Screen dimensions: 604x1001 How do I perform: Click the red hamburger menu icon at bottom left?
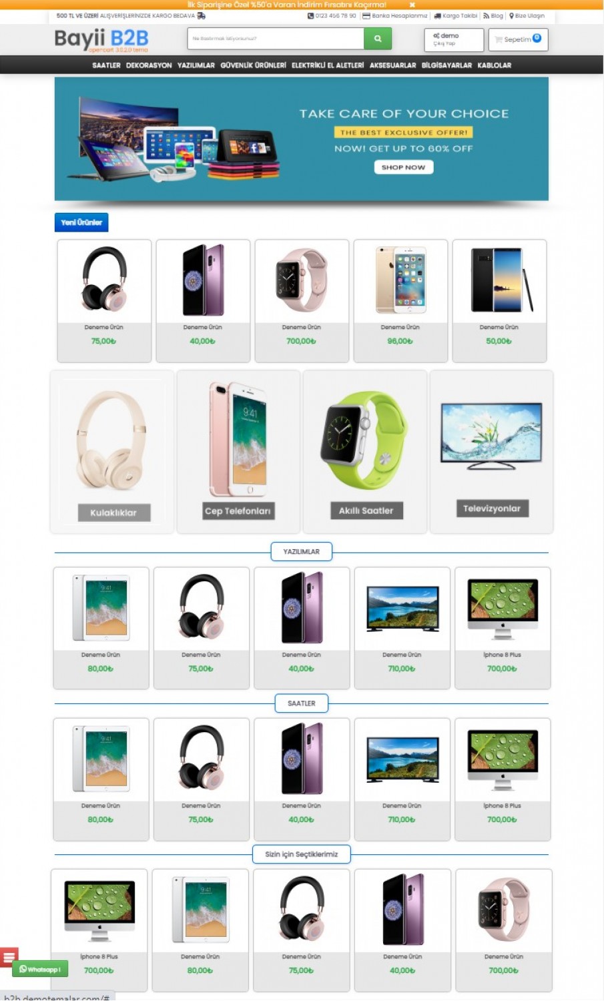pos(9,958)
